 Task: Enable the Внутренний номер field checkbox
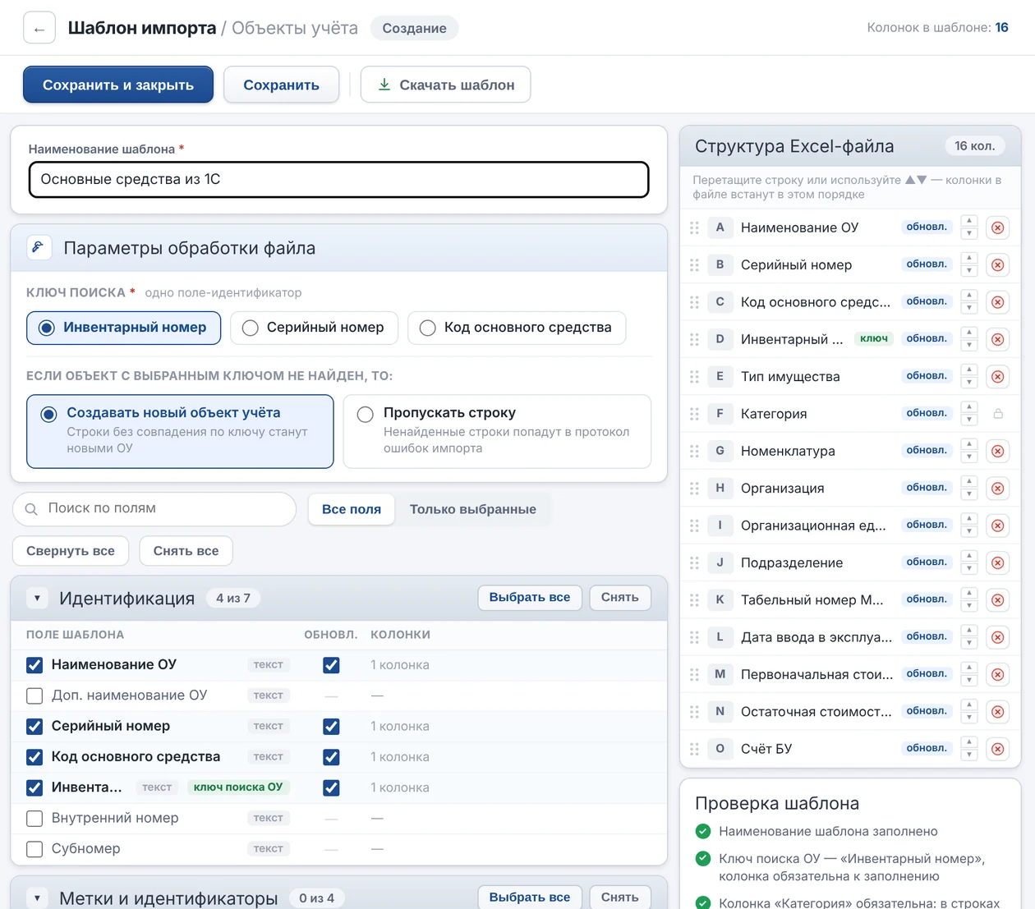tap(34, 818)
